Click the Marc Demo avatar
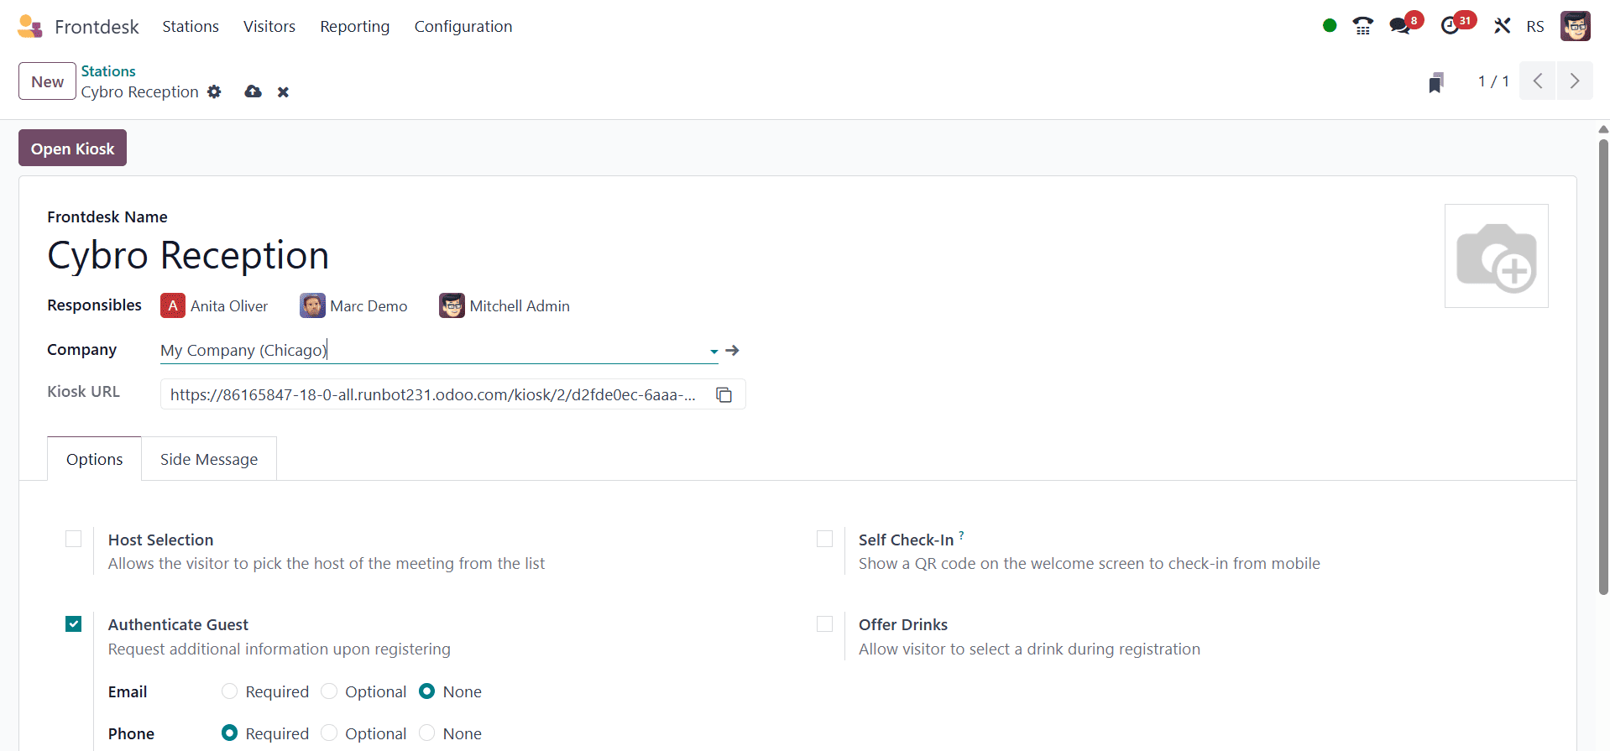Viewport: 1610px width, 751px height. tap(312, 306)
